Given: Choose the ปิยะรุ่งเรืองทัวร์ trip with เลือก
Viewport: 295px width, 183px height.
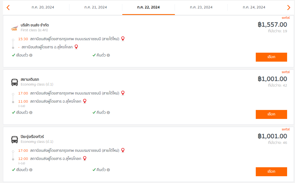Looking at the screenshot, I should pos(271,172).
